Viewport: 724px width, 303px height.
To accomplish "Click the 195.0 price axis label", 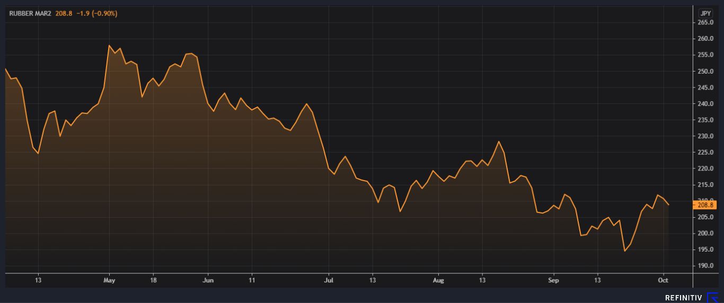I will [x=705, y=249].
